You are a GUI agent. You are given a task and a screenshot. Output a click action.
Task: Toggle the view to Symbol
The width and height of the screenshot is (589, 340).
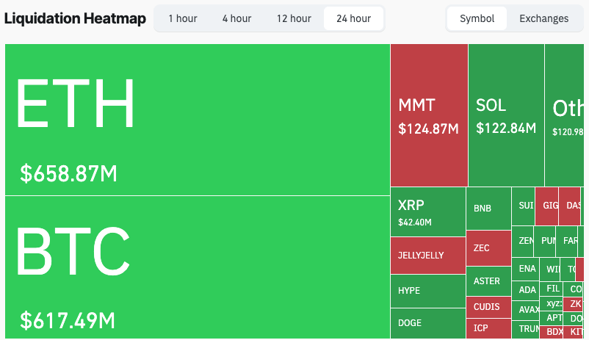(477, 18)
